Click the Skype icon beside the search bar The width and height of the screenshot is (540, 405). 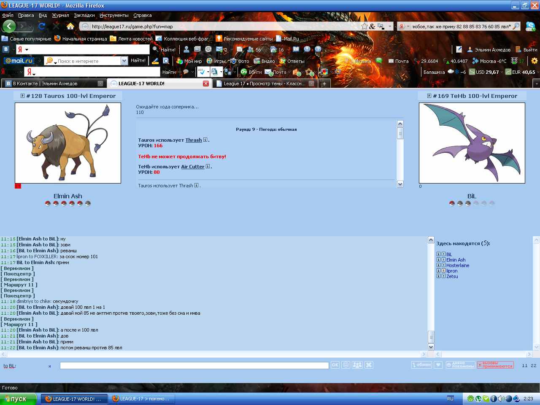pyautogui.click(x=530, y=26)
